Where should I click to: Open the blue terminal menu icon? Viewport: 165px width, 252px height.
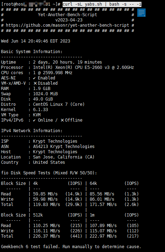141,13
